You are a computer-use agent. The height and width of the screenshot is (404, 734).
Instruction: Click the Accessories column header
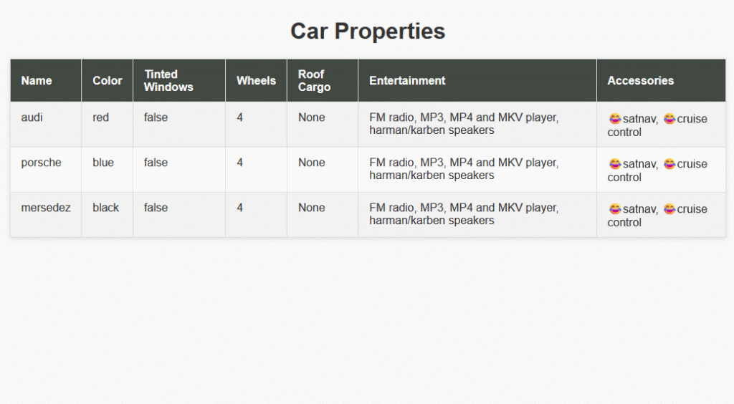click(640, 81)
